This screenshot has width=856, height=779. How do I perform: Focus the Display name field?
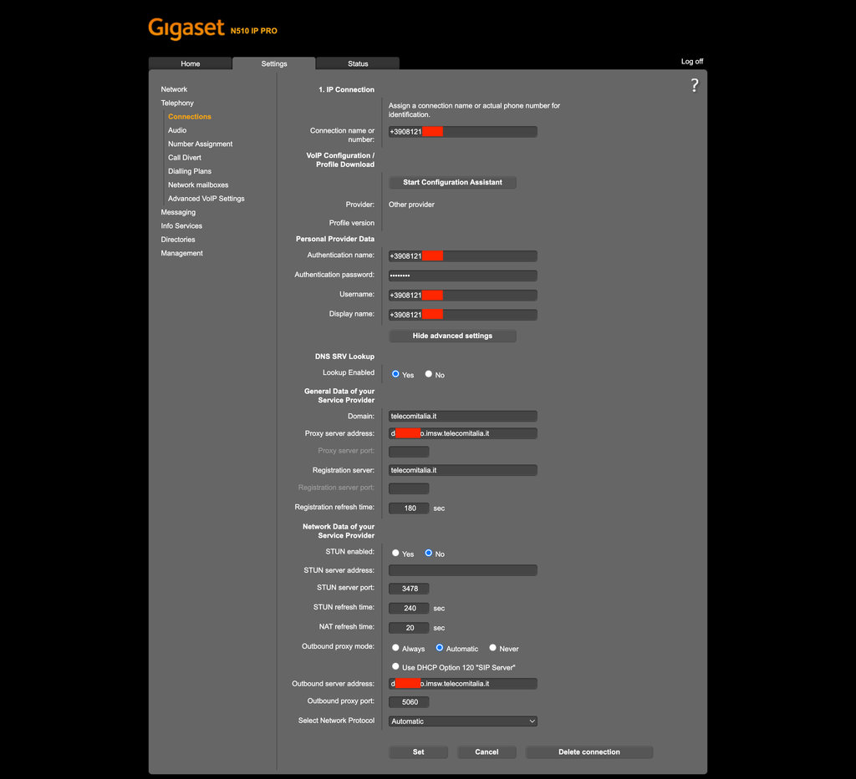[463, 315]
